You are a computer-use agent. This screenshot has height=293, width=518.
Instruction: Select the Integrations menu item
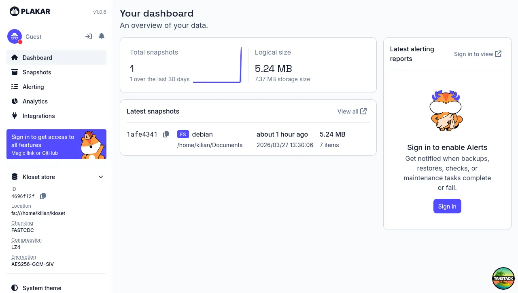click(x=56, y=116)
